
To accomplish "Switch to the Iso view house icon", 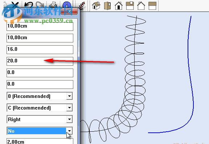I will [x=96, y=5].
